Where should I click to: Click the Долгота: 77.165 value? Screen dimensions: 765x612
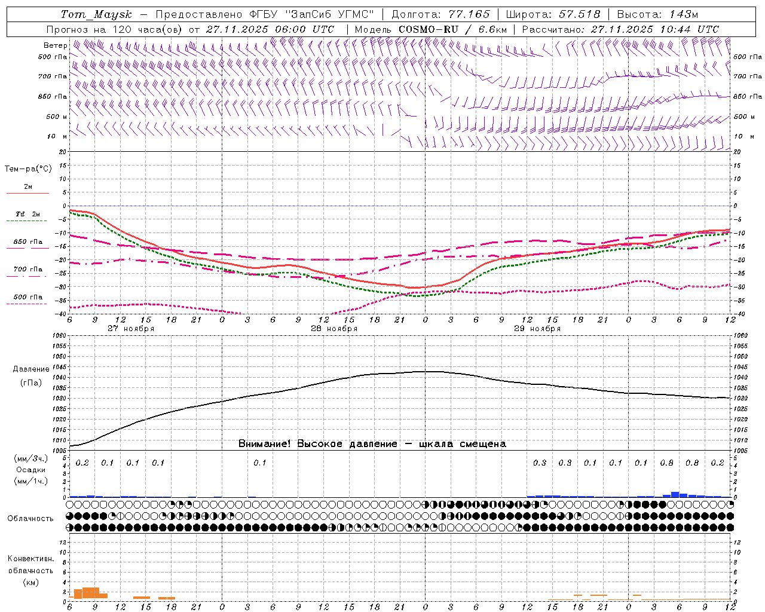pyautogui.click(x=440, y=14)
